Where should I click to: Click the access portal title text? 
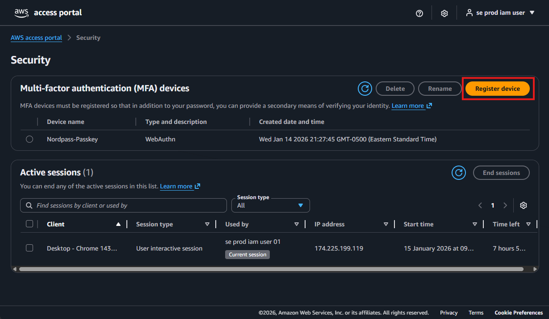point(58,13)
